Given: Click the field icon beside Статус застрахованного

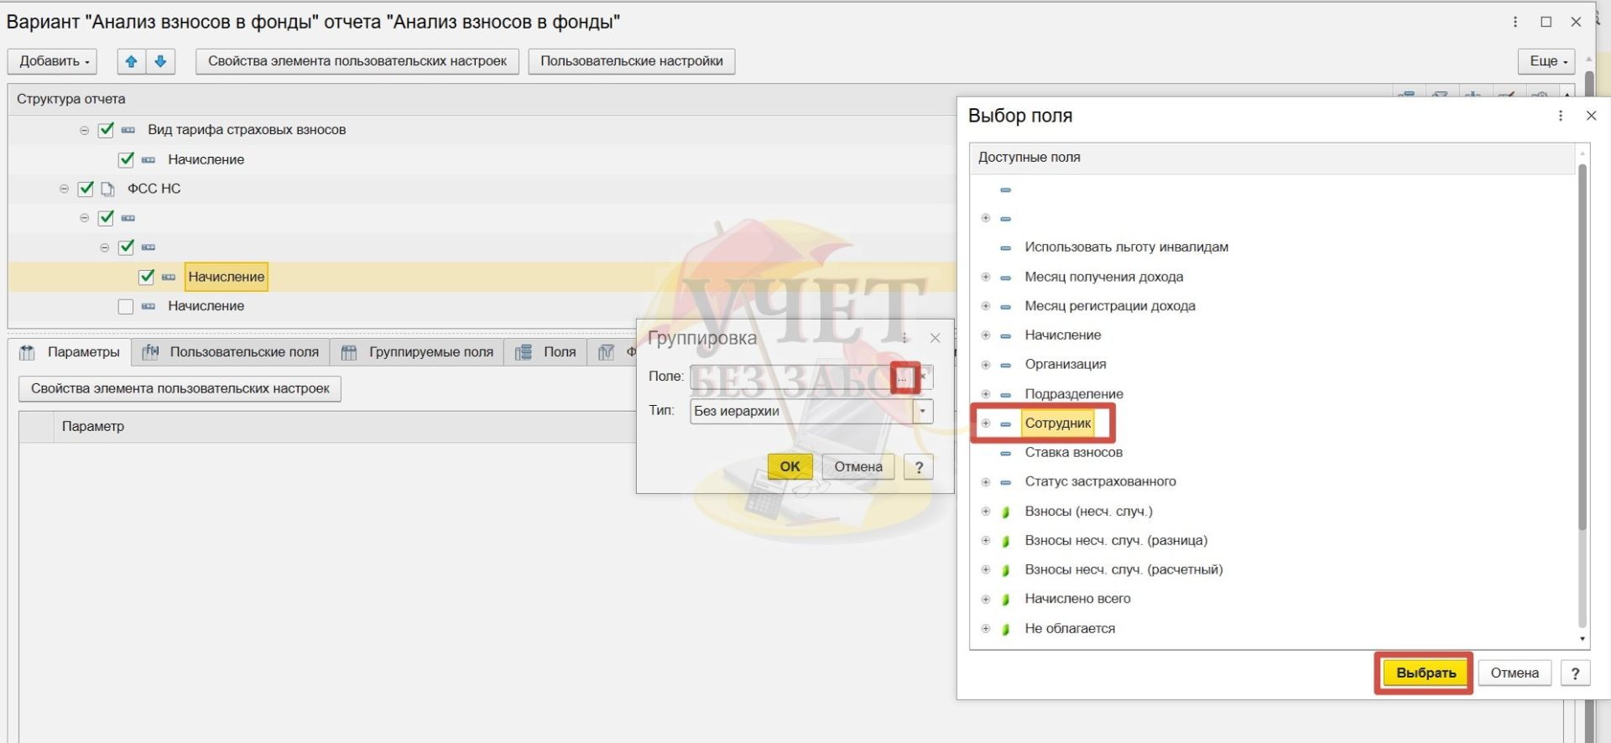Looking at the screenshot, I should (1005, 482).
